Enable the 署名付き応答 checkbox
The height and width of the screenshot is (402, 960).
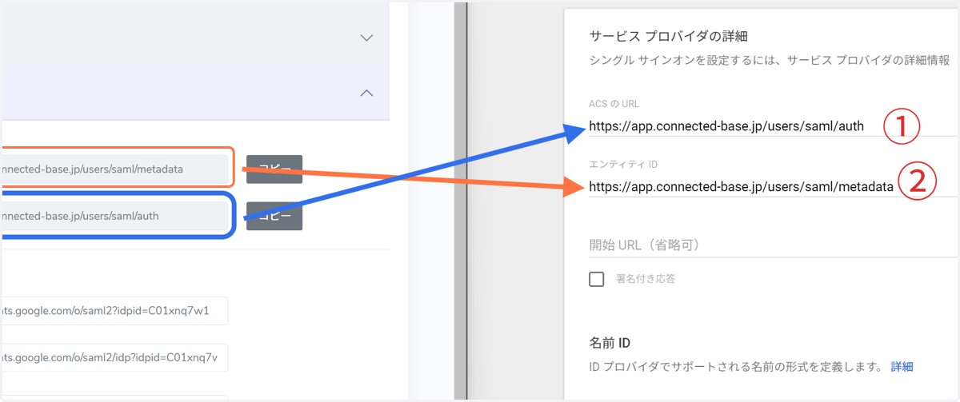click(x=596, y=279)
